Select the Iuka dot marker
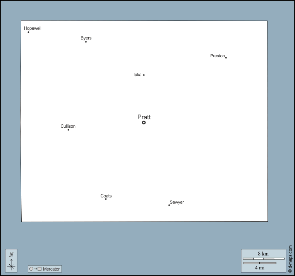The image size is (295, 276). coord(144,75)
